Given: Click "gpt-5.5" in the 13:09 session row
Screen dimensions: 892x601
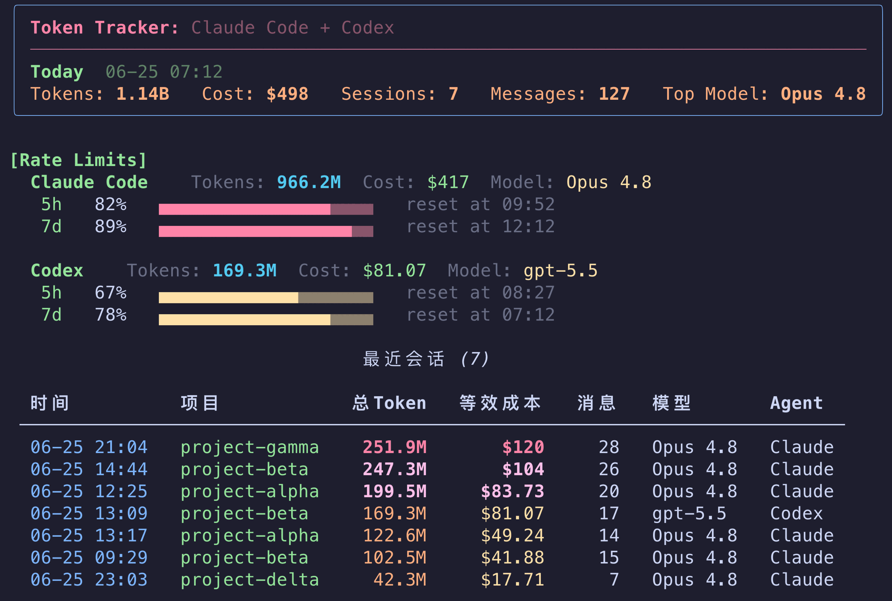Looking at the screenshot, I should 689,513.
